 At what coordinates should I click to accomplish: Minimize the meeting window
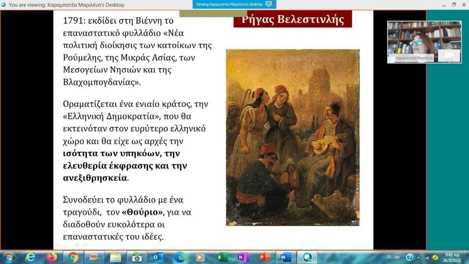tap(444, 5)
